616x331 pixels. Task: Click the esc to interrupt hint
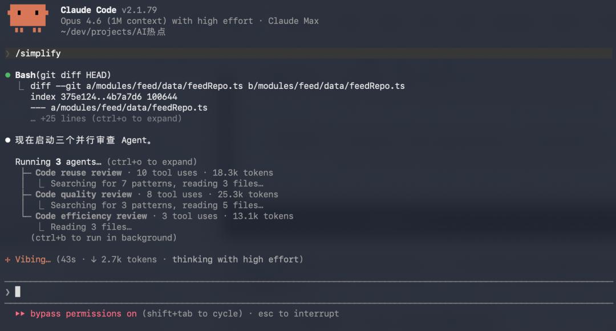(x=298, y=314)
